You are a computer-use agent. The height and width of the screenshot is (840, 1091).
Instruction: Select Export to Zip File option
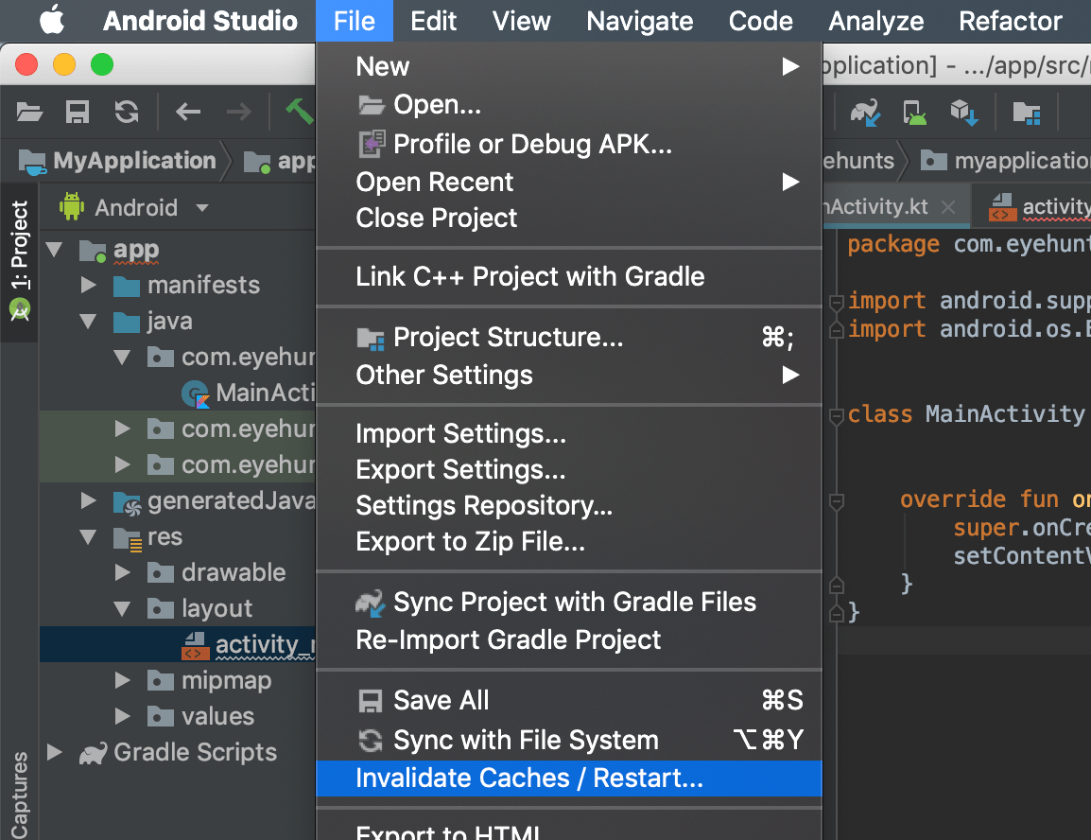point(436,540)
